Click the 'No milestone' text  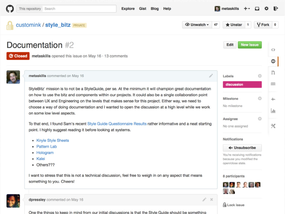(233, 106)
